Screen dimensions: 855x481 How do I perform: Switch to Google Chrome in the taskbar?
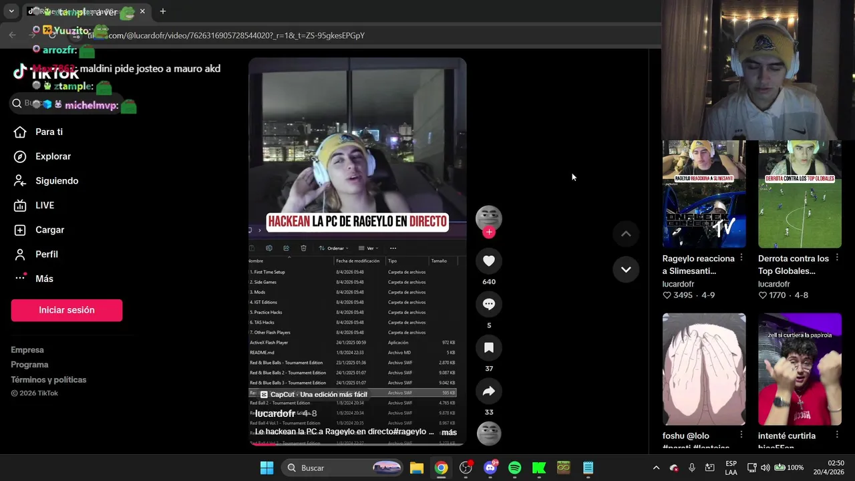tap(441, 468)
